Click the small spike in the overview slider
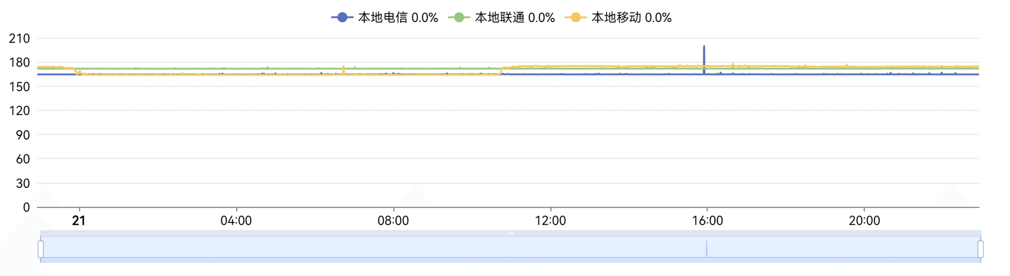1010x276 pixels. (x=706, y=243)
